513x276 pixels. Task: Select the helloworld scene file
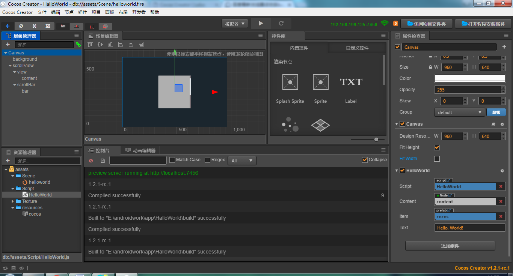(x=39, y=182)
